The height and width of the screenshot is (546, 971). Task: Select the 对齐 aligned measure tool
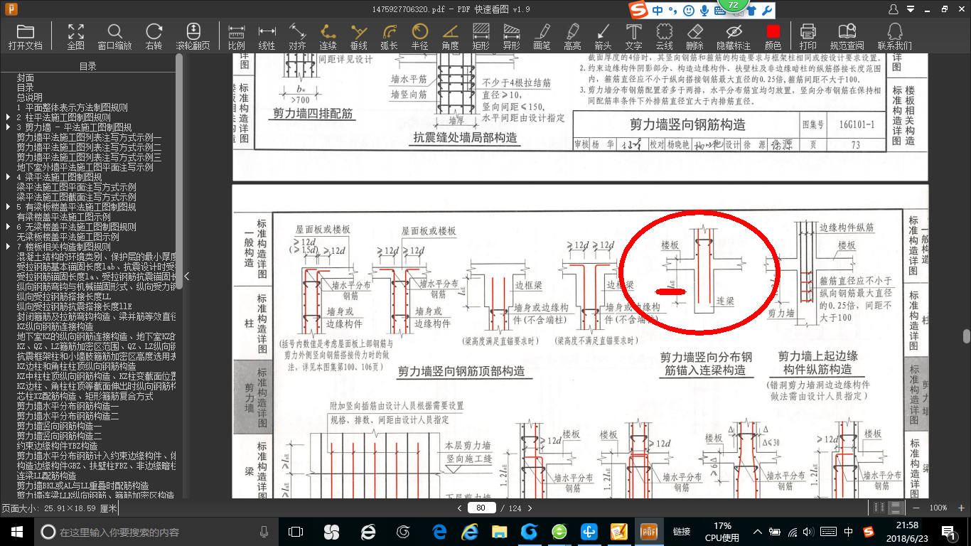[x=297, y=36]
